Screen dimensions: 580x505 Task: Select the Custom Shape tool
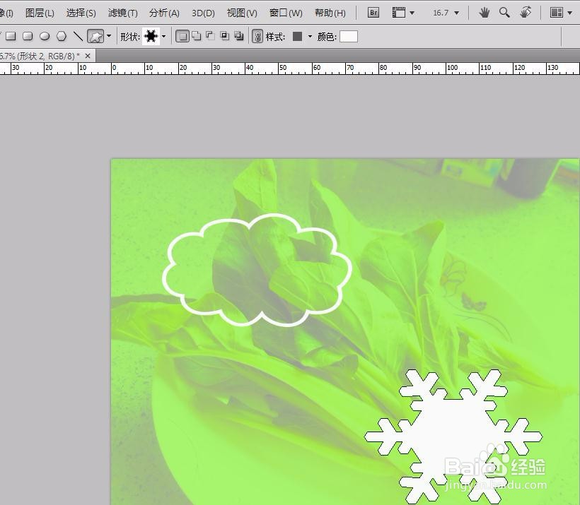(95, 36)
